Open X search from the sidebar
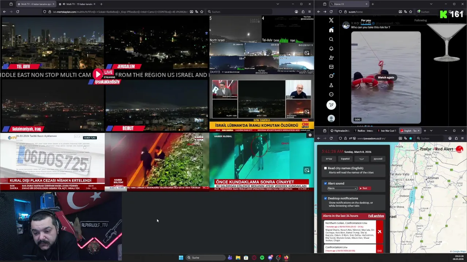 click(x=331, y=39)
